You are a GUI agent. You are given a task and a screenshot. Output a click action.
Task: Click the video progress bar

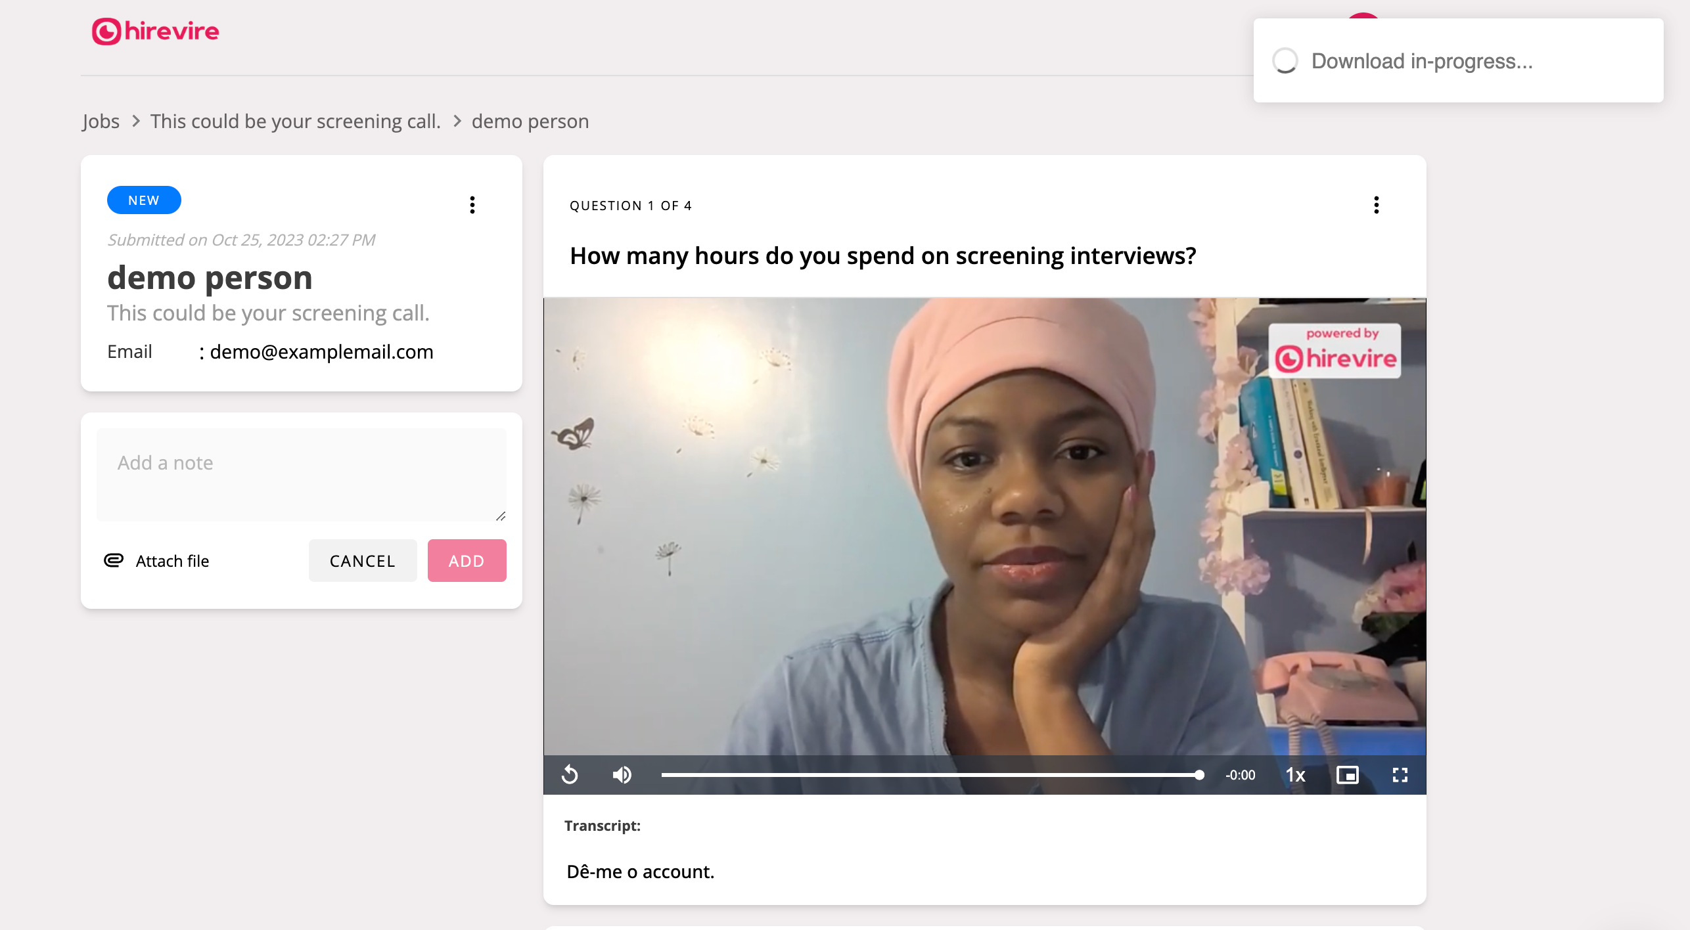pyautogui.click(x=929, y=775)
